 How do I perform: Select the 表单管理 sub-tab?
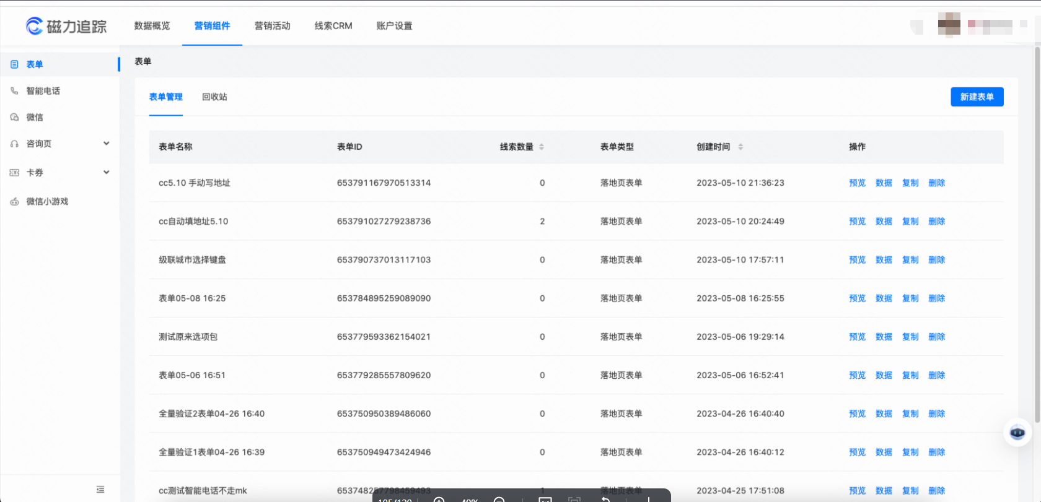[165, 97]
